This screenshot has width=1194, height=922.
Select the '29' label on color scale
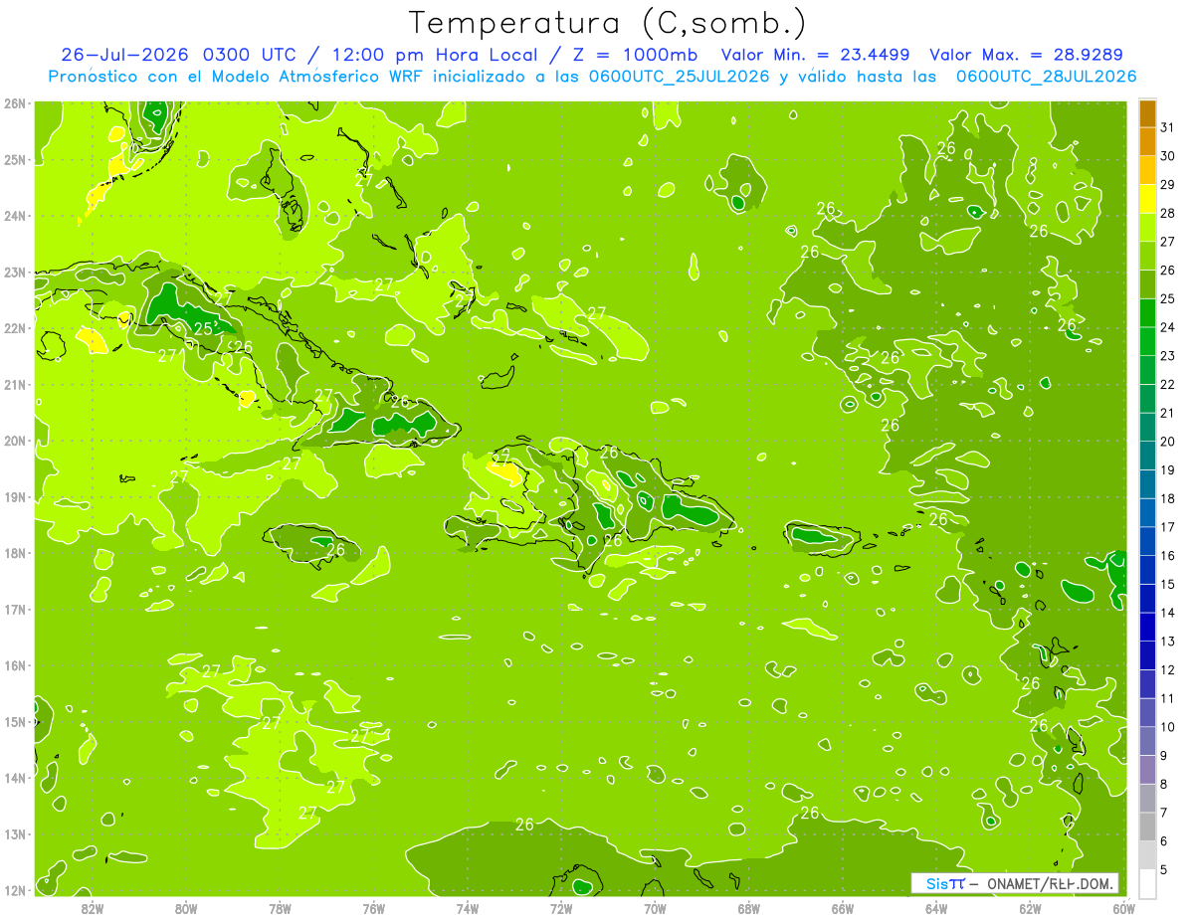click(x=1167, y=185)
